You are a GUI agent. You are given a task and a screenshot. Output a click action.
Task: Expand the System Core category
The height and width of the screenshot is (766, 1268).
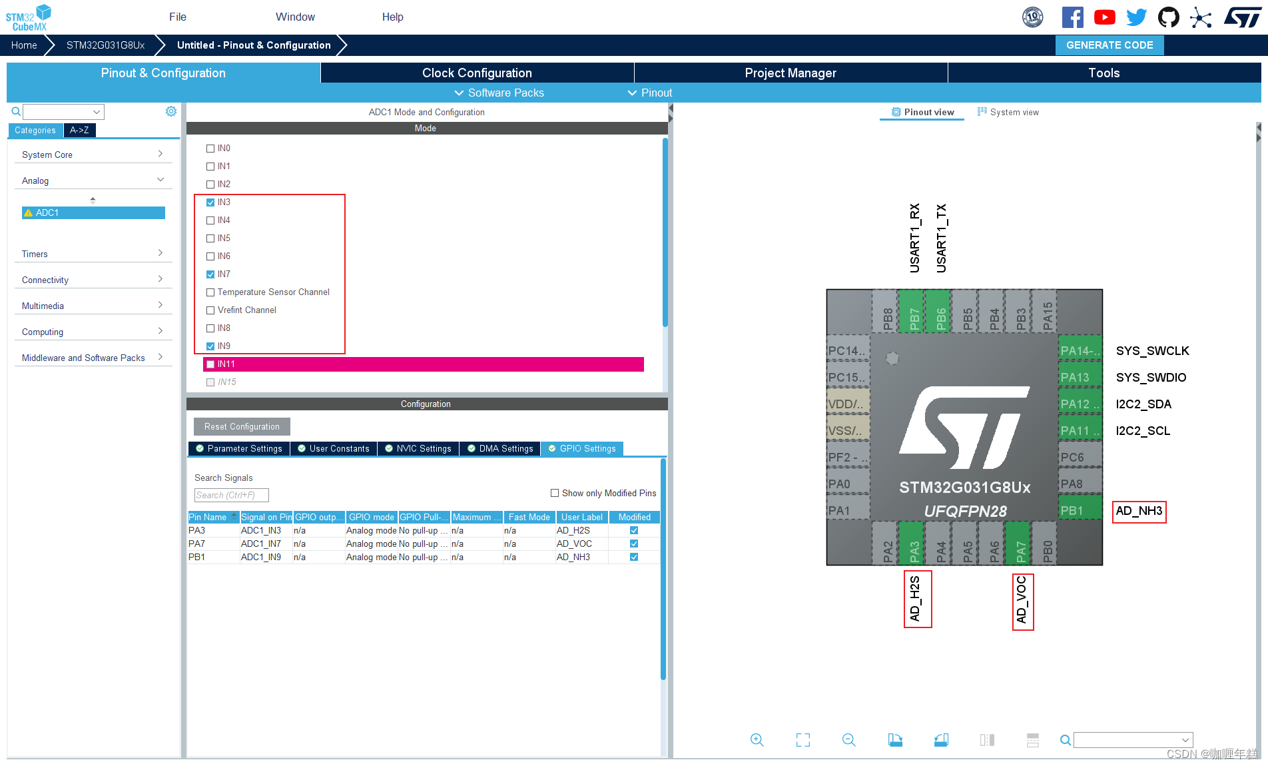(x=93, y=155)
